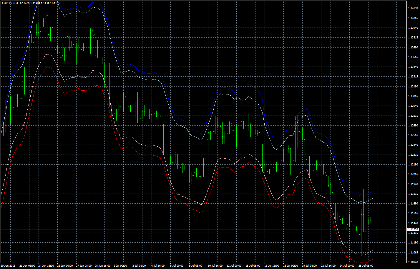The image size is (420, 269).
Task: Select the 1.12190 price scale value
Action: pyautogui.click(x=413, y=165)
